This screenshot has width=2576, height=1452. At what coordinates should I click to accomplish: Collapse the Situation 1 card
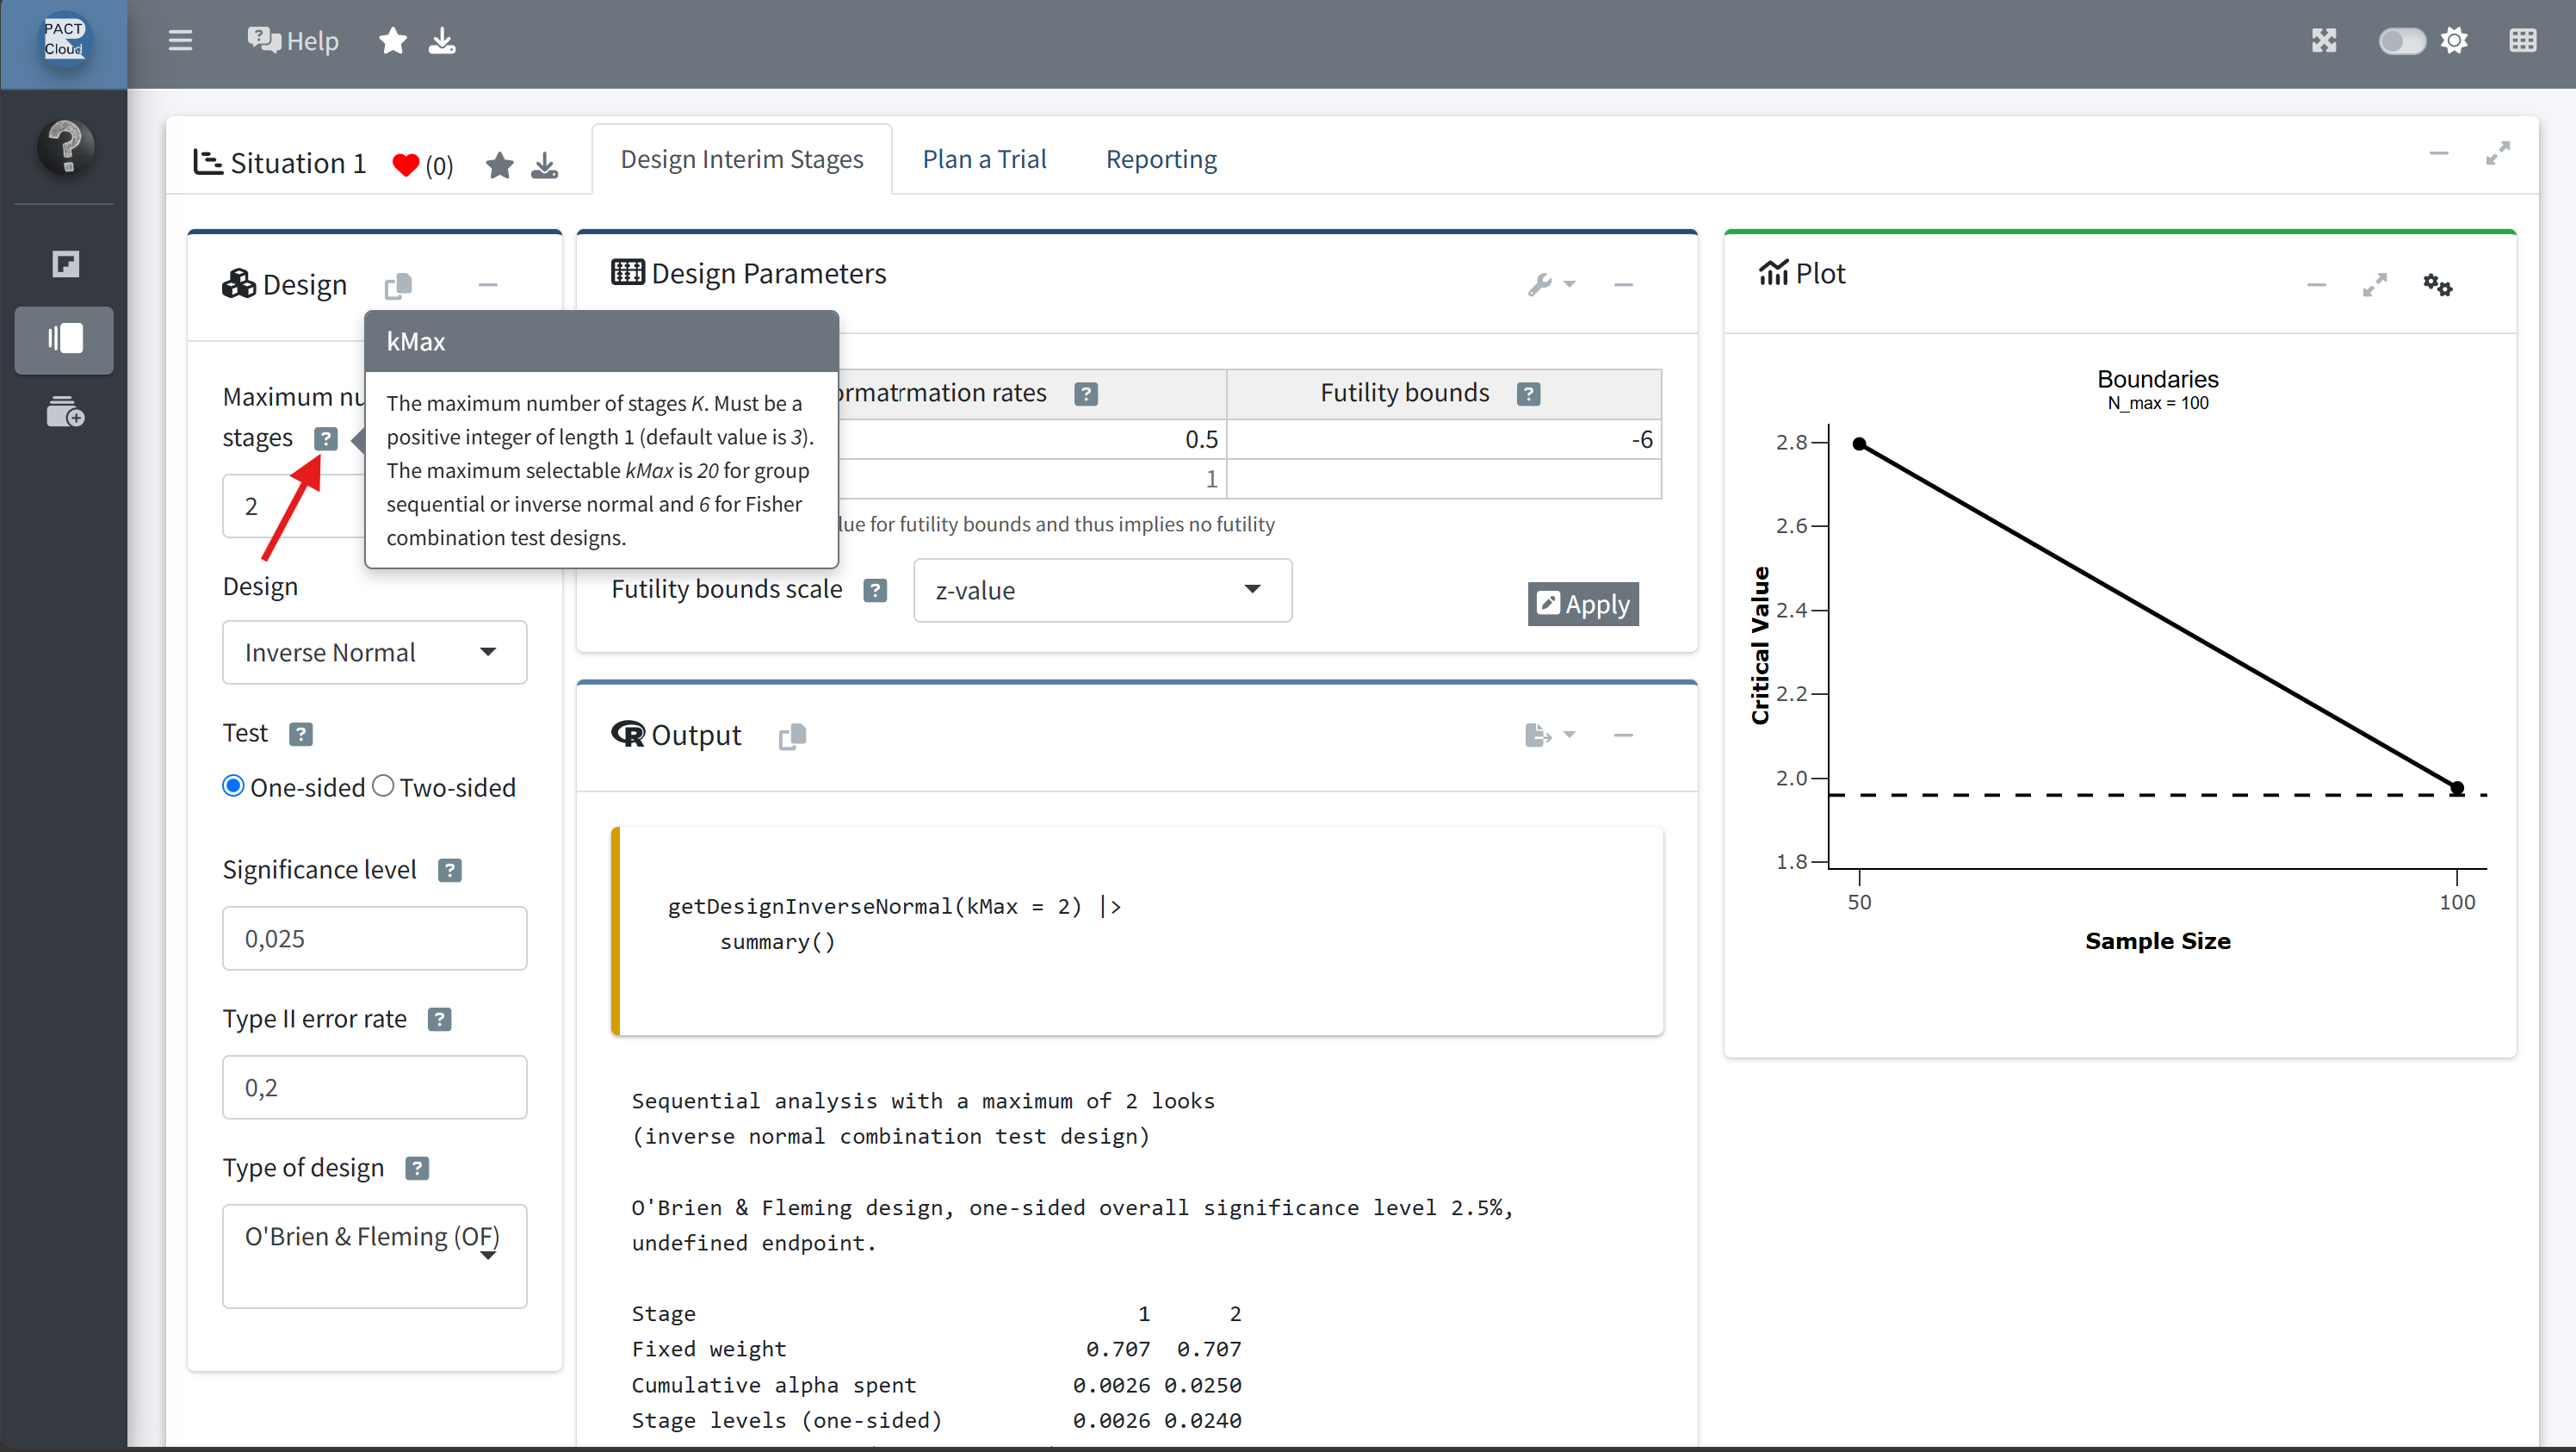[x=2439, y=153]
